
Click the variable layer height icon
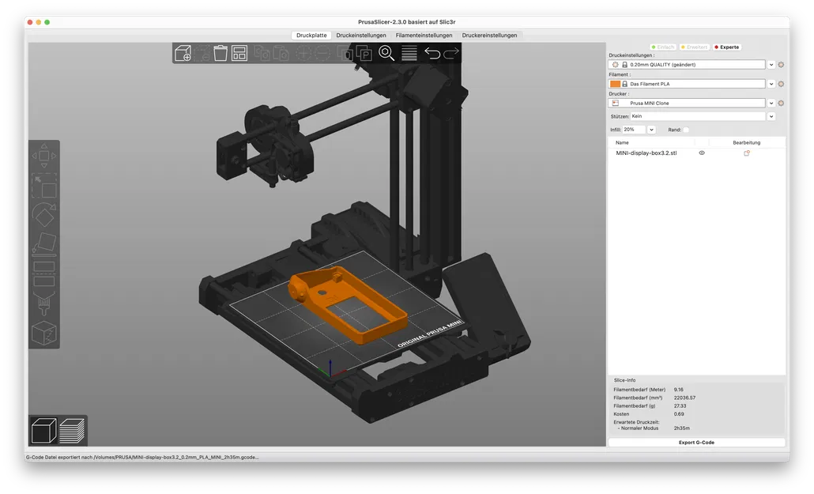[x=409, y=53]
